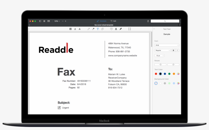
Task: Select the Stamp tool
Action: click(116, 29)
